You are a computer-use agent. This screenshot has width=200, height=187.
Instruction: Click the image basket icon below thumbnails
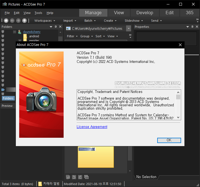point(68,177)
